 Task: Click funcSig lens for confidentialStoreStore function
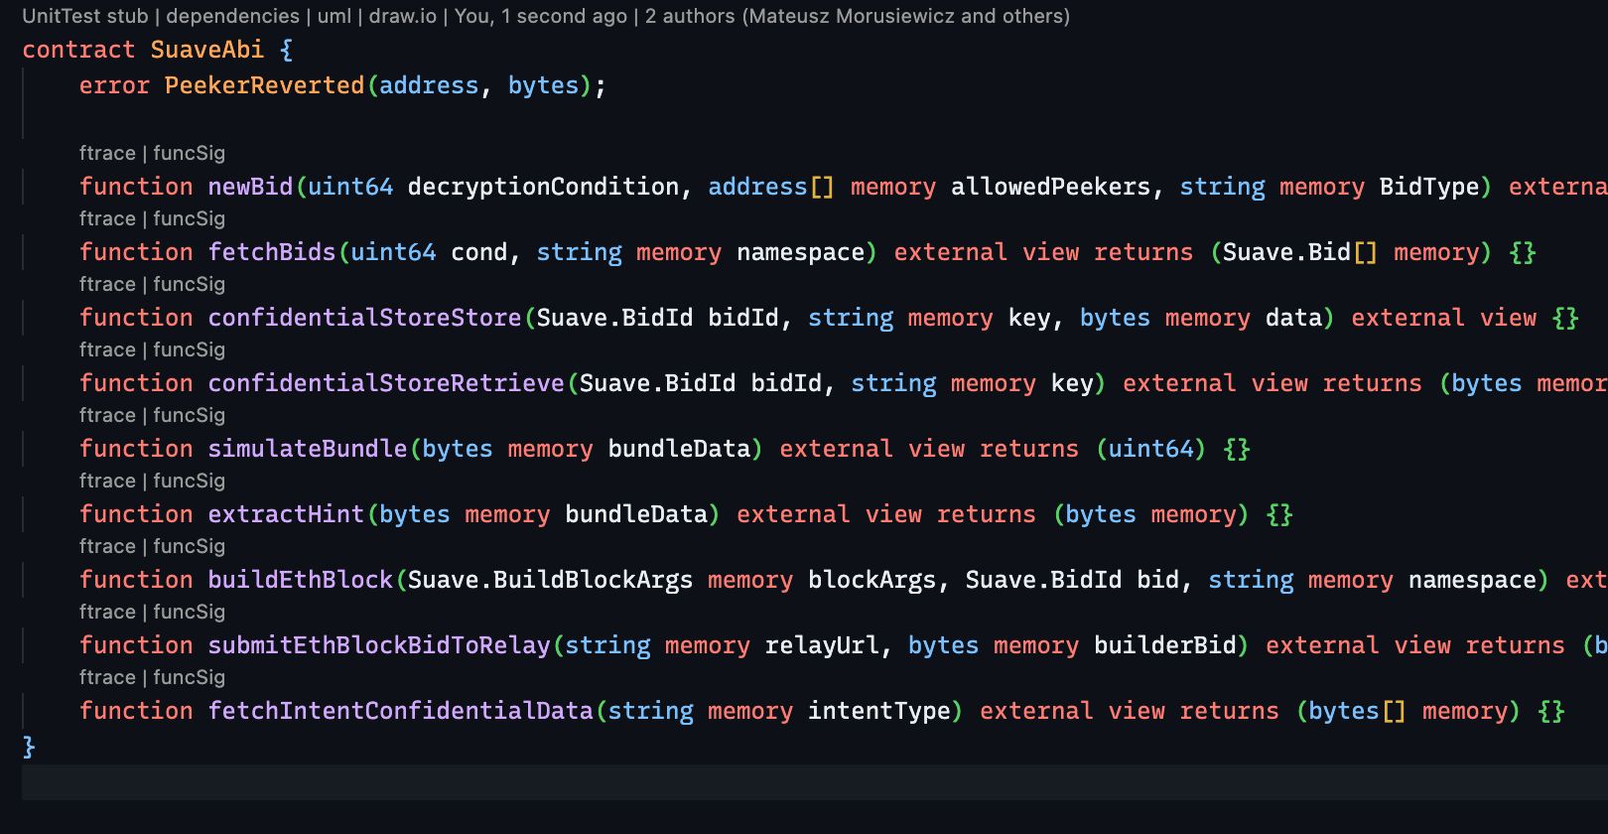click(x=189, y=284)
